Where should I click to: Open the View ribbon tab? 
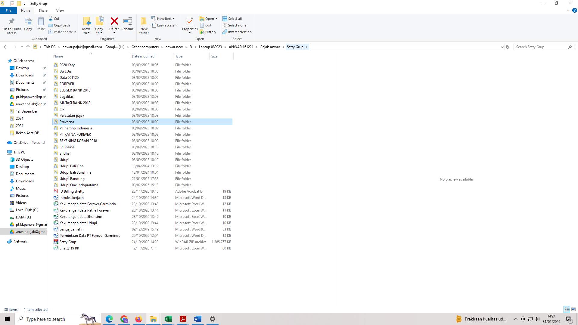(x=60, y=10)
